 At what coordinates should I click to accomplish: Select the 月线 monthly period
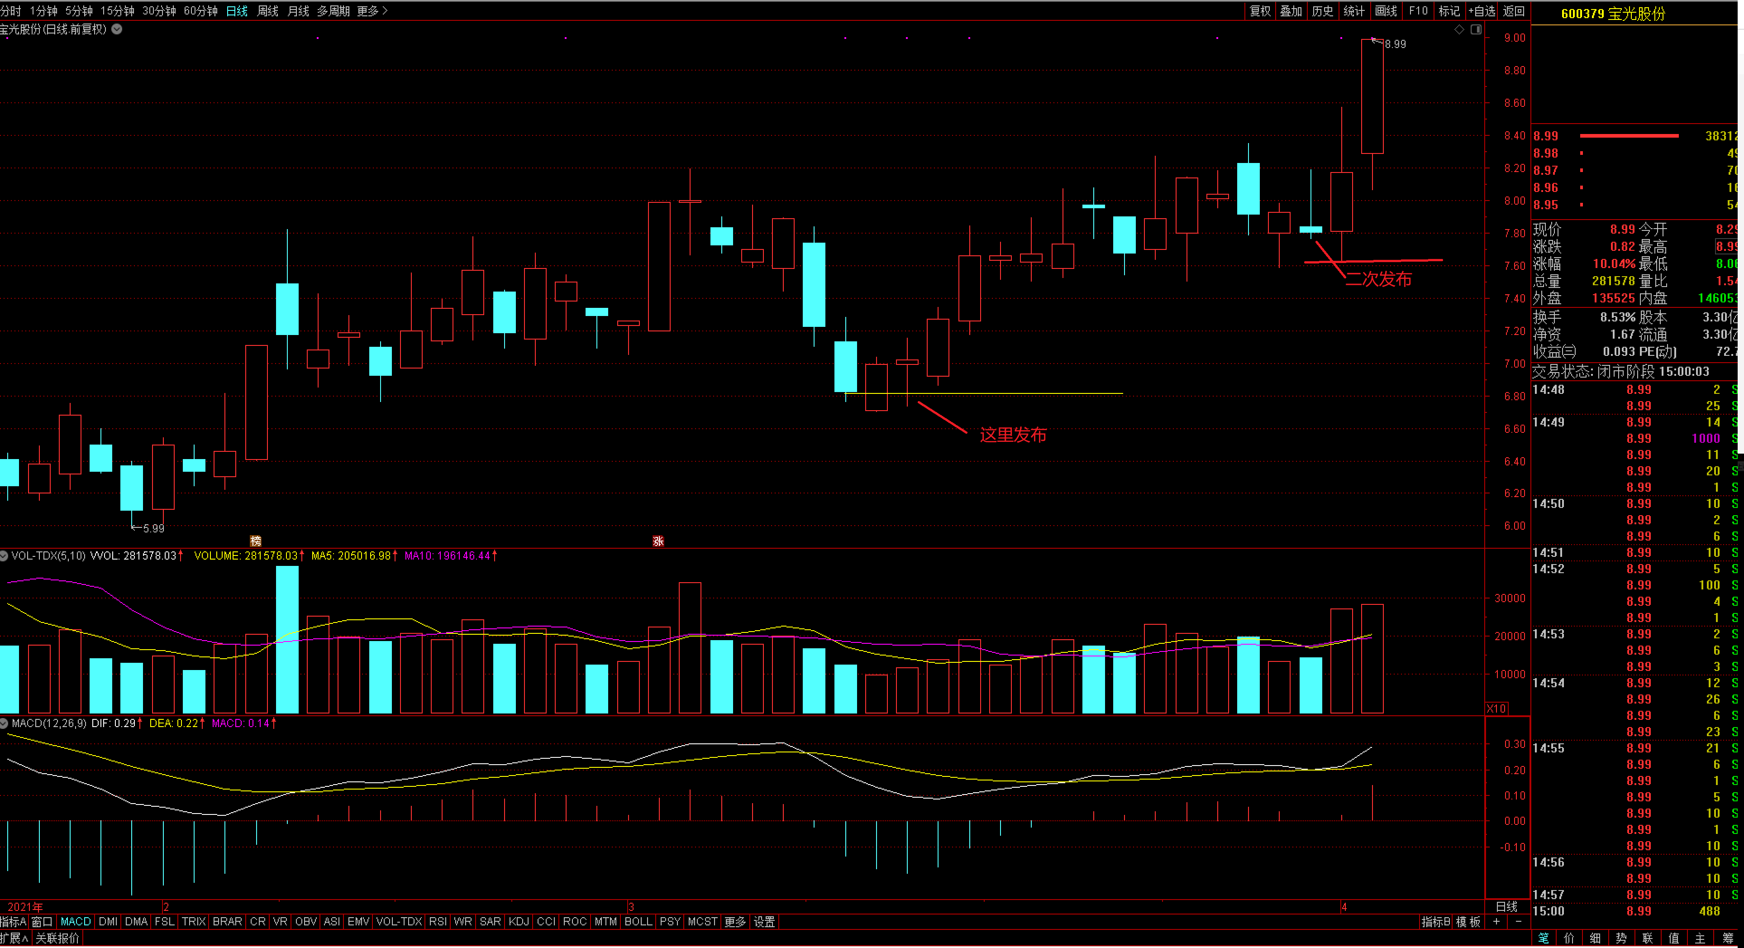coord(299,11)
